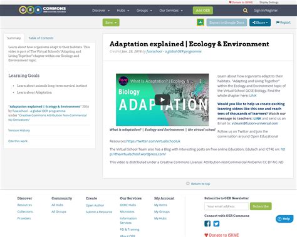Click the video title "What Is Adaptation?"
Screen dimensions: 297x237
[x=160, y=81]
